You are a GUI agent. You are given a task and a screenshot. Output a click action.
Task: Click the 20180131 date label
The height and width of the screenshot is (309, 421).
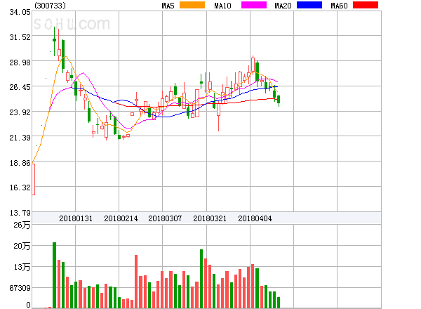(x=76, y=218)
